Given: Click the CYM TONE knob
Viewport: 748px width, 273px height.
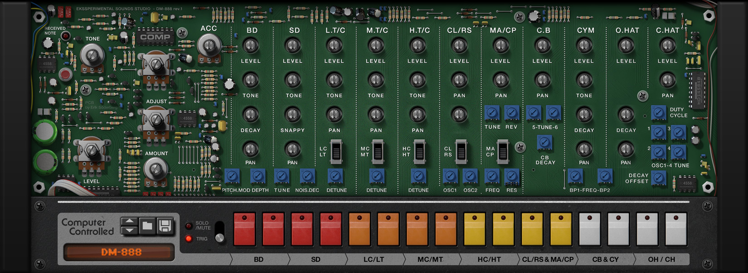Looking at the screenshot, I should pyautogui.click(x=584, y=80).
